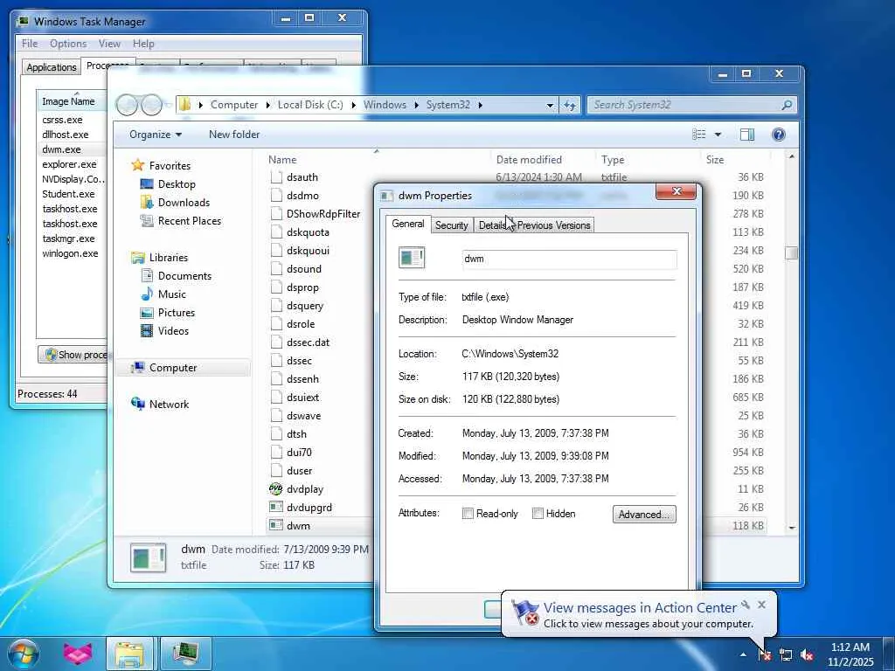895x671 pixels.
Task: Open the Previous Versions tab
Action: pyautogui.click(x=553, y=225)
